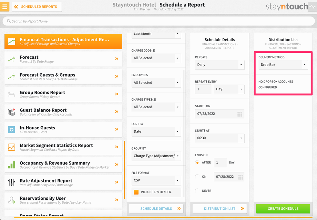Click the Starts On date field
The image size is (317, 220).
click(x=219, y=114)
